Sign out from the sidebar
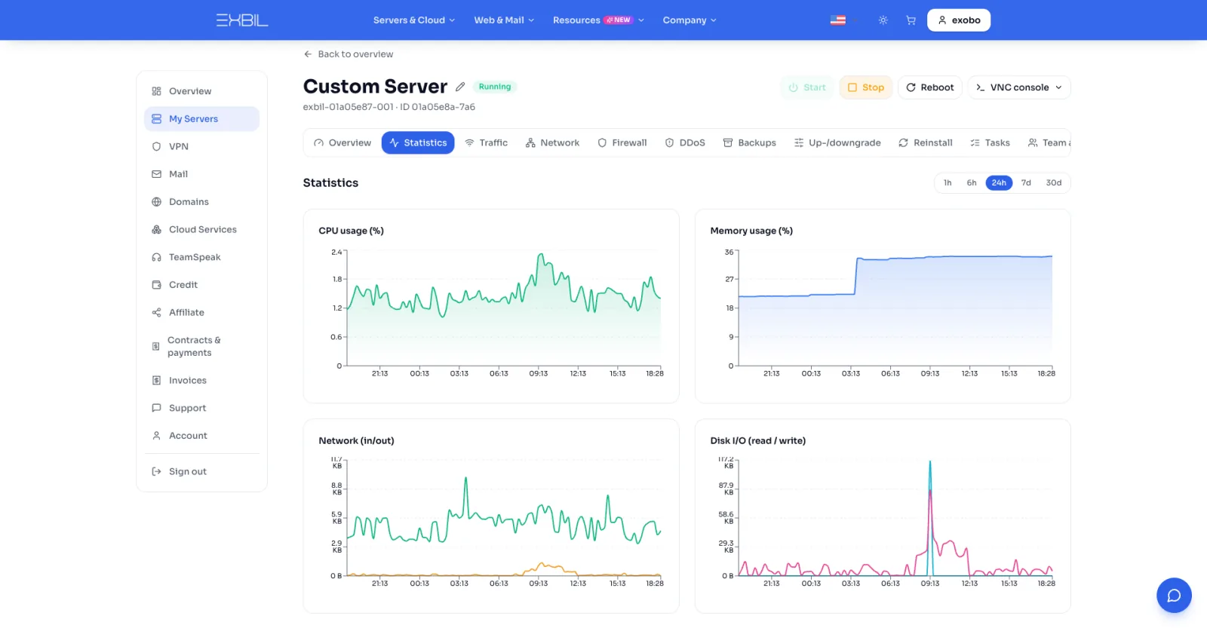 click(x=201, y=472)
